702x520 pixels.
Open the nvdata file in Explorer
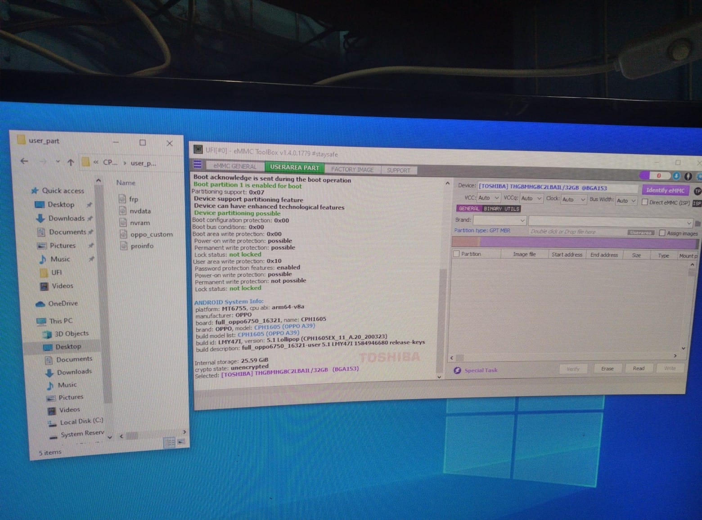(139, 211)
